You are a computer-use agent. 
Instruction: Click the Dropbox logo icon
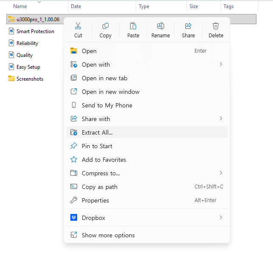coord(74,217)
